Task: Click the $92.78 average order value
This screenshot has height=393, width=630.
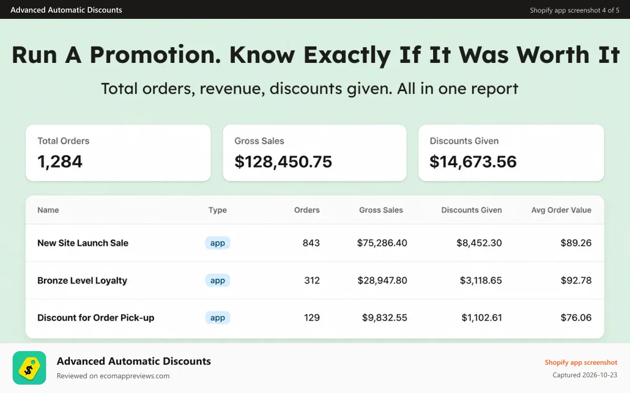Action: pos(576,280)
